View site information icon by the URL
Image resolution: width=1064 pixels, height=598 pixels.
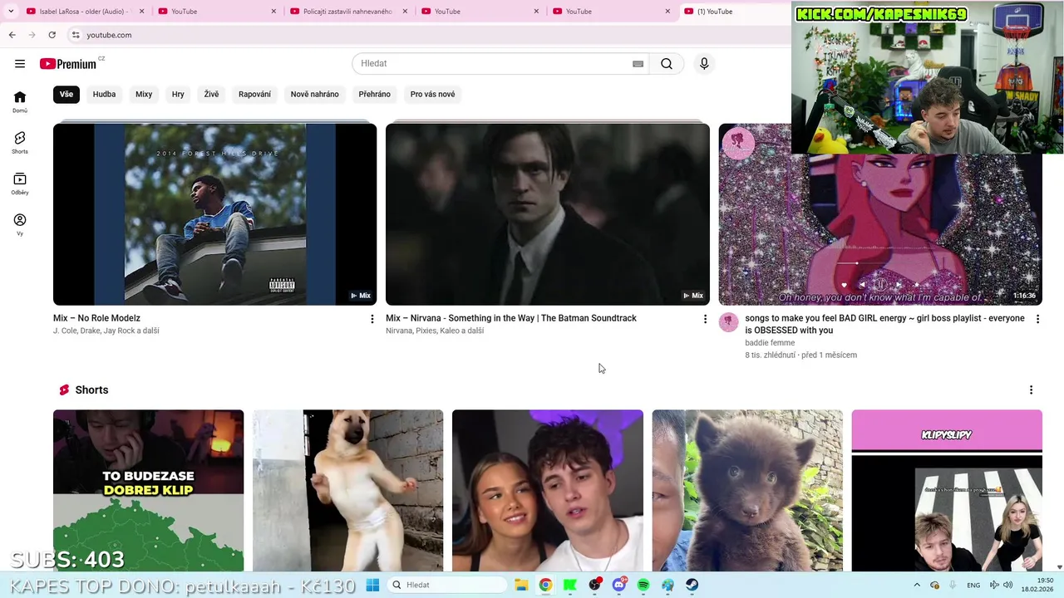pyautogui.click(x=76, y=35)
